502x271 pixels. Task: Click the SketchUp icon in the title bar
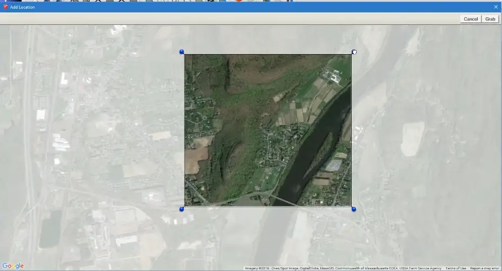5,6
